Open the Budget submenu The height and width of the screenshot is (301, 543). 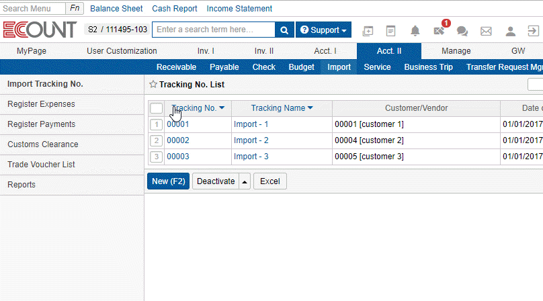(x=301, y=67)
